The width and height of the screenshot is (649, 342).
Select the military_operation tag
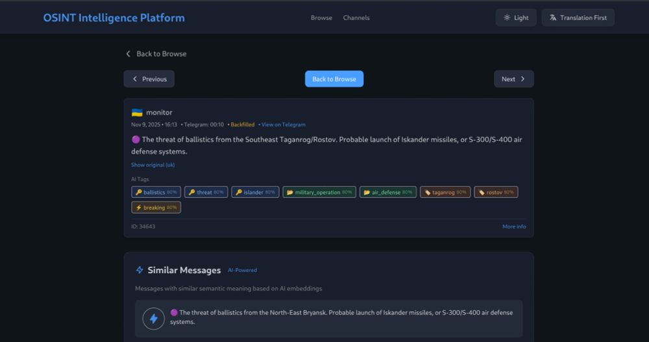coord(319,192)
